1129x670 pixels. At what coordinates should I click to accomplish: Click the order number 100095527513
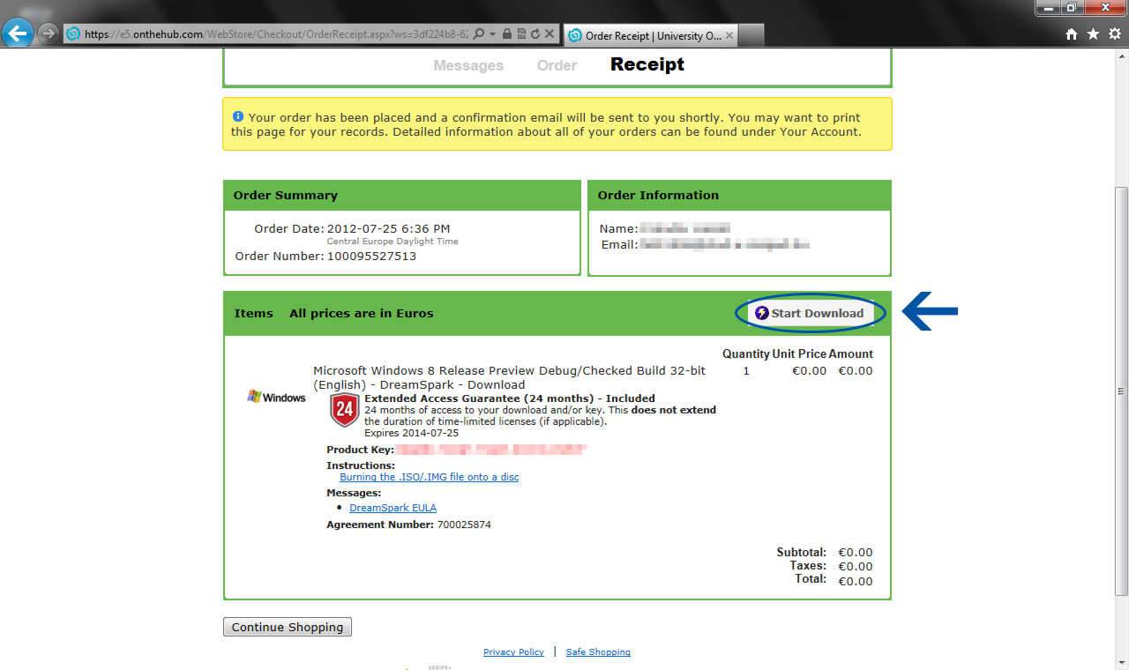(371, 256)
